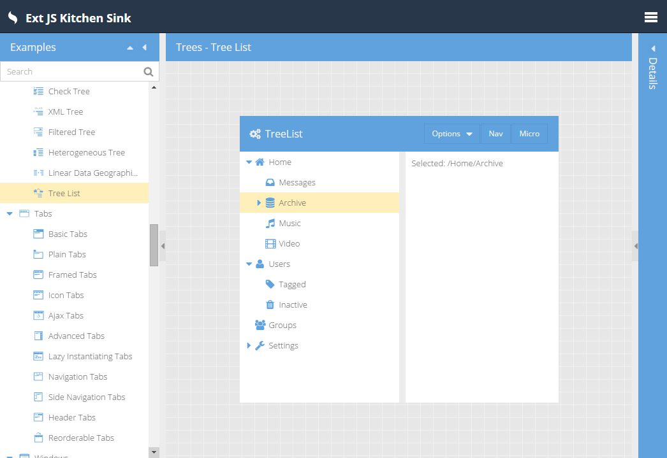
Task: Click the hamburger menu icon in header
Action: (x=650, y=17)
